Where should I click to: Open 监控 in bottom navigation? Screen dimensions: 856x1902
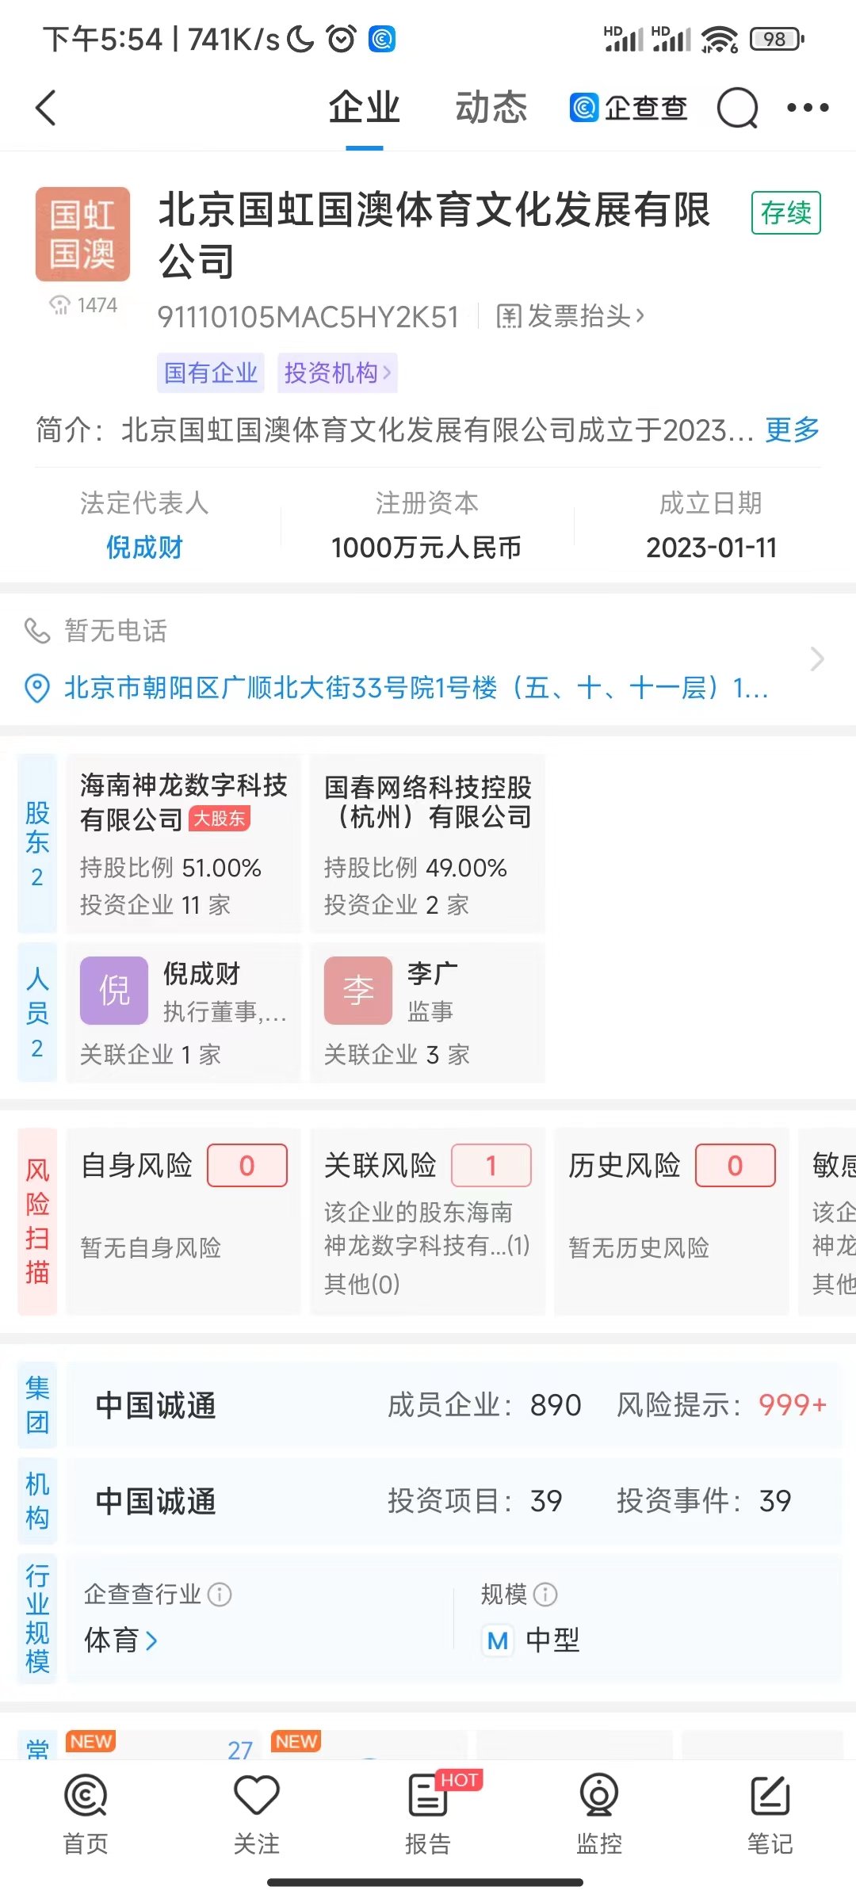coord(599,1815)
